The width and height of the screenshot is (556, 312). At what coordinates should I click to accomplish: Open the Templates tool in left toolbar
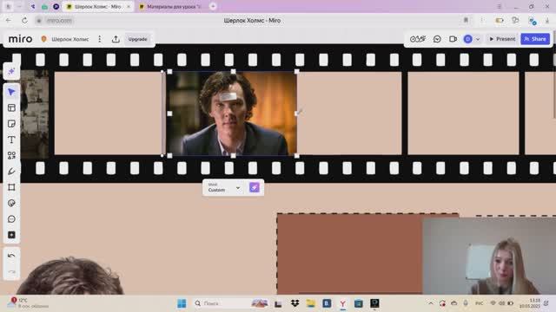click(x=11, y=107)
